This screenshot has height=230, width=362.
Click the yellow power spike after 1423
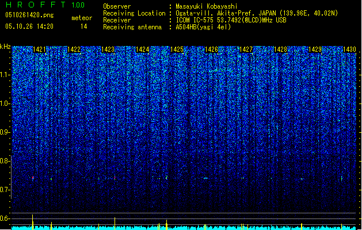(115, 223)
